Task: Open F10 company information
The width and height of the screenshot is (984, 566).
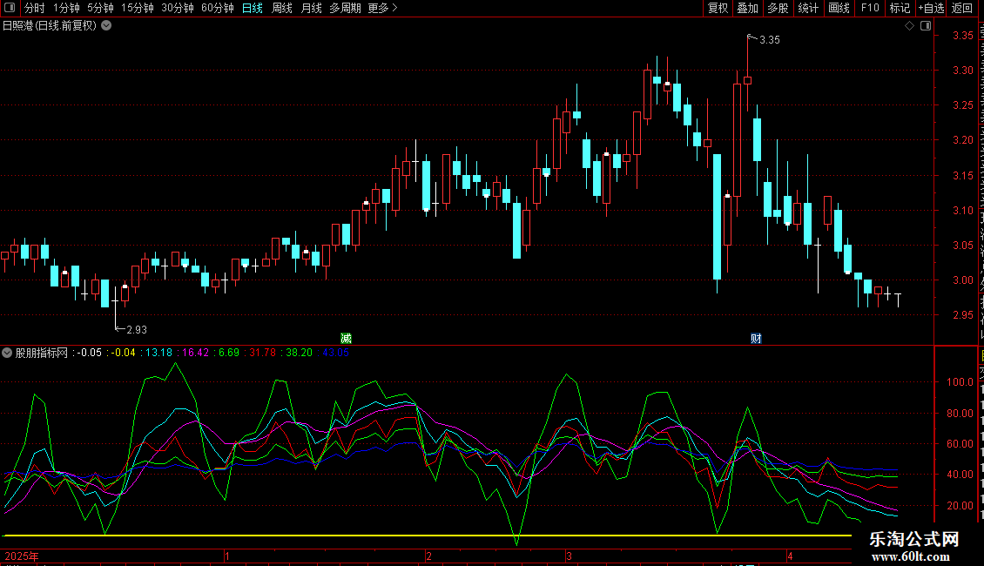Action: [870, 8]
